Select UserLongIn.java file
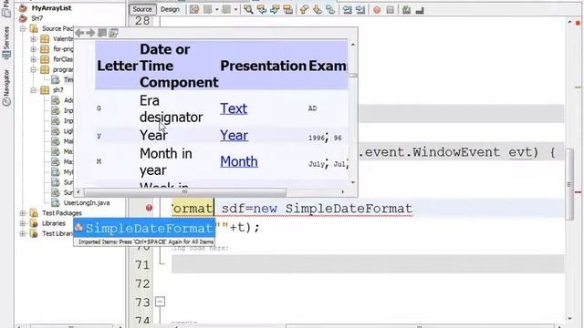The width and height of the screenshot is (584, 328). [x=87, y=202]
